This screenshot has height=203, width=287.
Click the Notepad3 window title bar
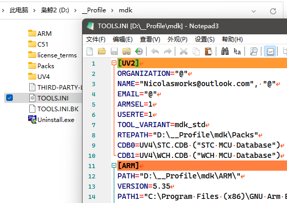(x=184, y=26)
